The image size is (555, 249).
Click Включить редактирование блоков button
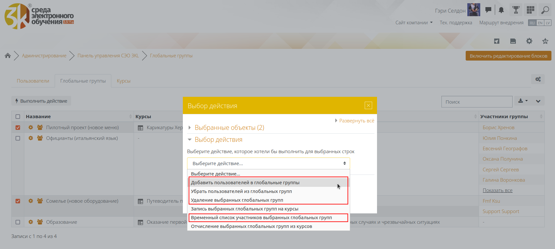pos(508,56)
